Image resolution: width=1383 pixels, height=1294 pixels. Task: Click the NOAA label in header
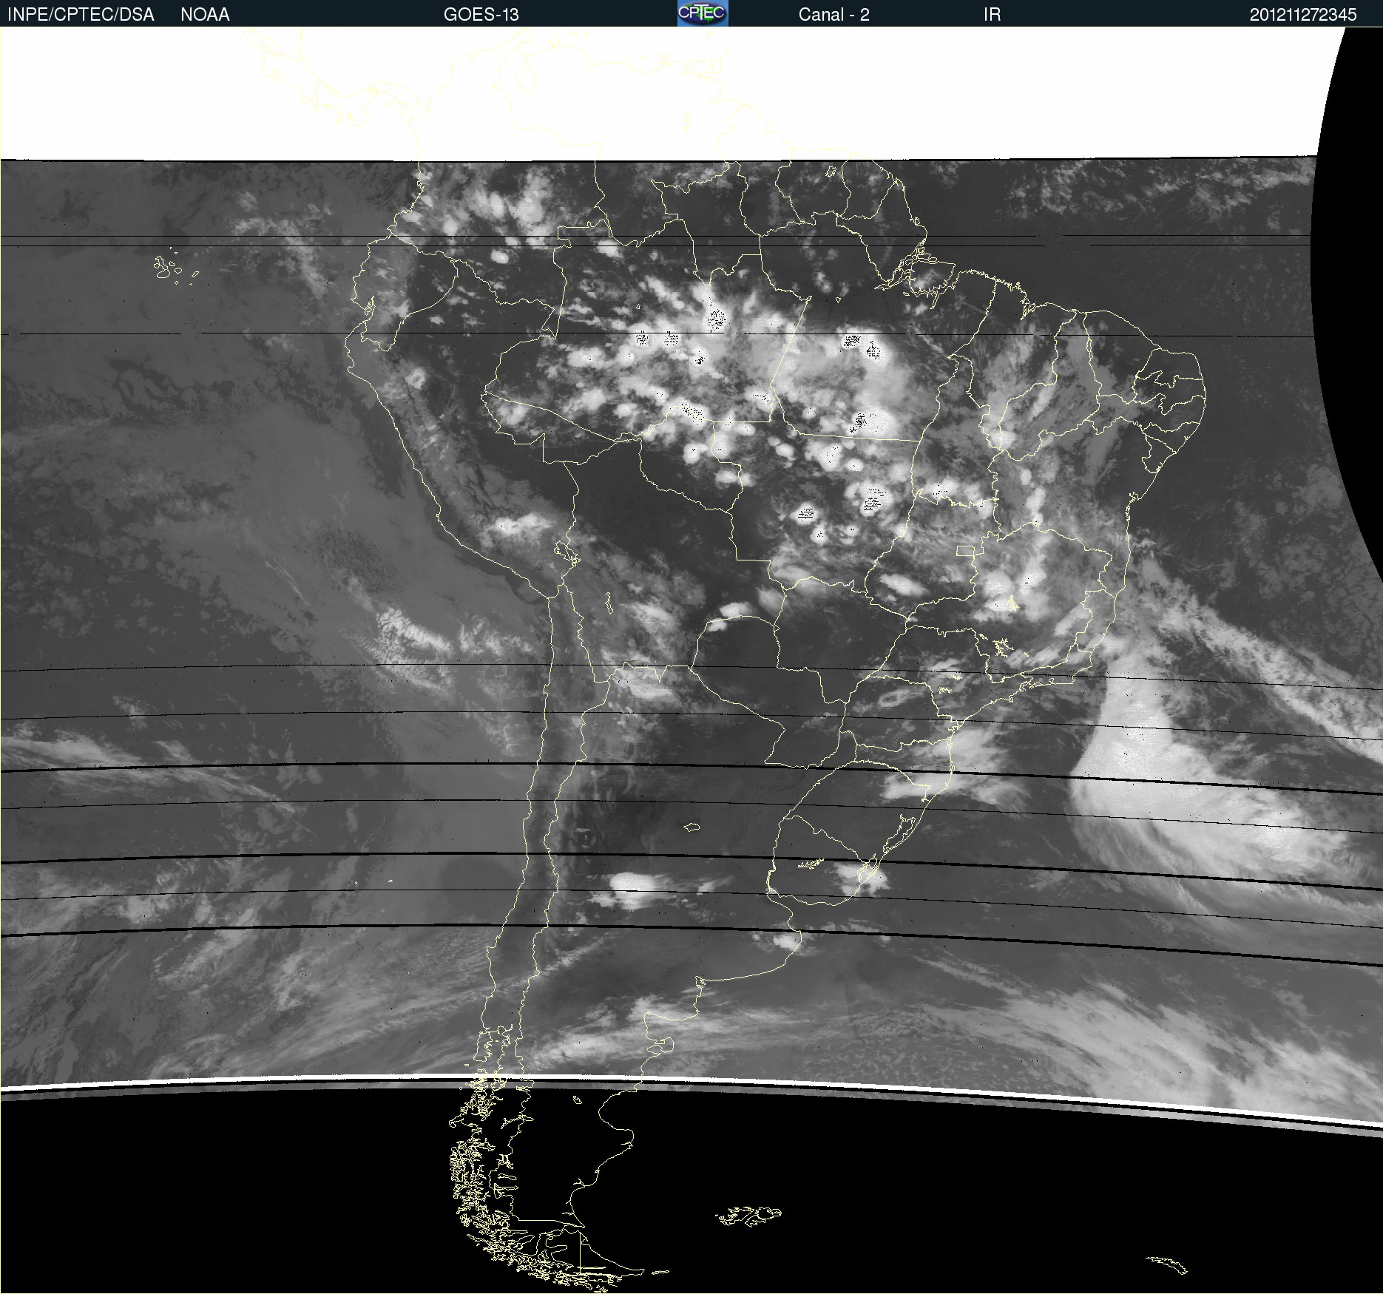[205, 15]
